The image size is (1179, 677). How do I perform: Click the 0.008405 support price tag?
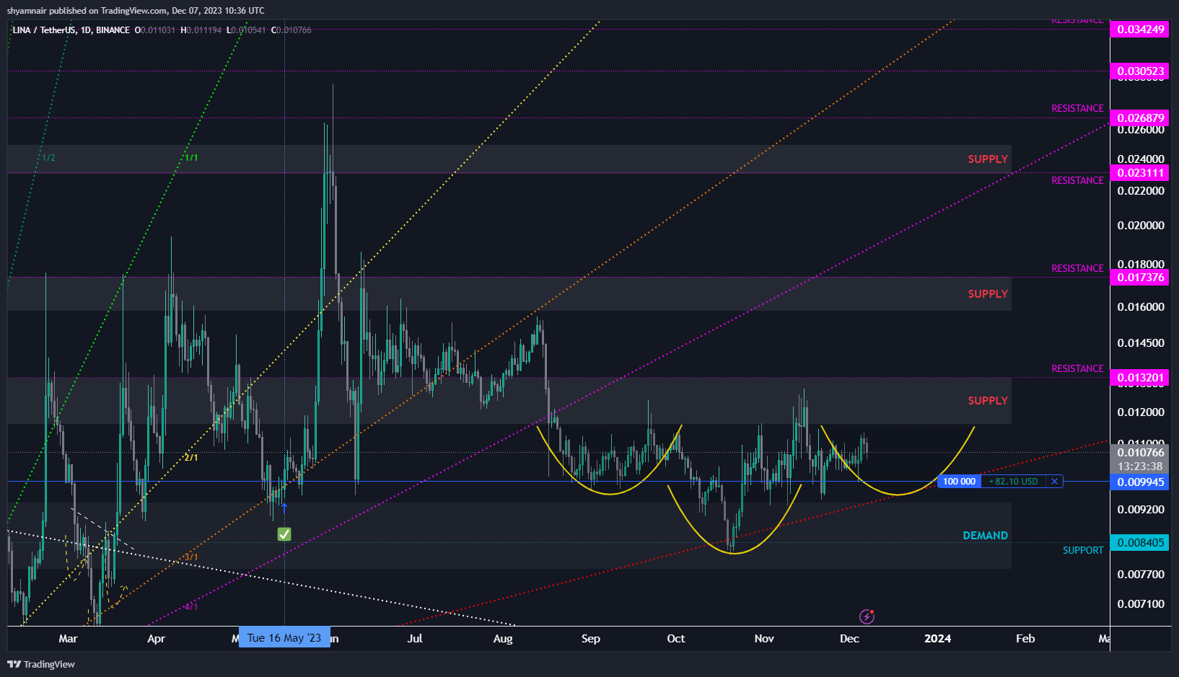point(1139,543)
